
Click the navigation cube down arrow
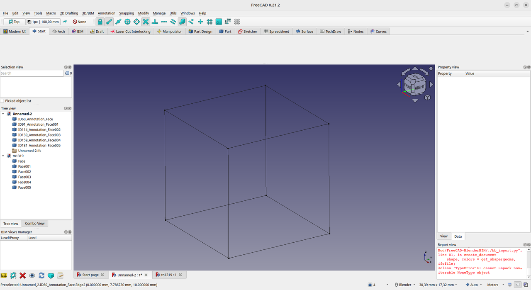(x=415, y=100)
